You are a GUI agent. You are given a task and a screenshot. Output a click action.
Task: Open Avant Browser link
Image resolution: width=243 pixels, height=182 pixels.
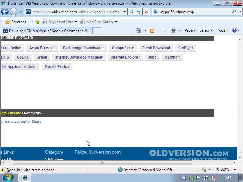[42, 48]
